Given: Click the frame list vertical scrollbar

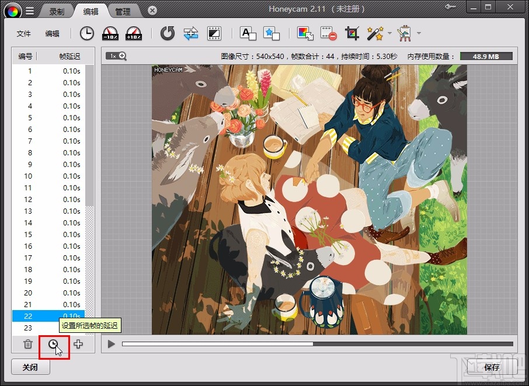Looking at the screenshot, I should tap(89, 135).
